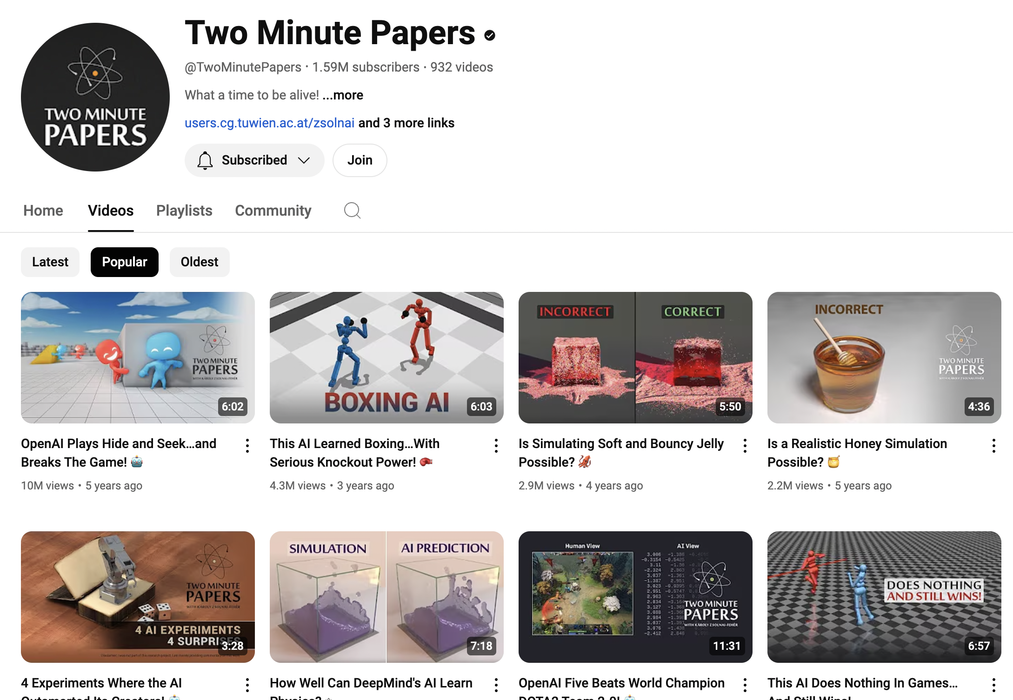Open options menu for 4 Experiments video
The height and width of the screenshot is (700, 1013).
tap(247, 685)
